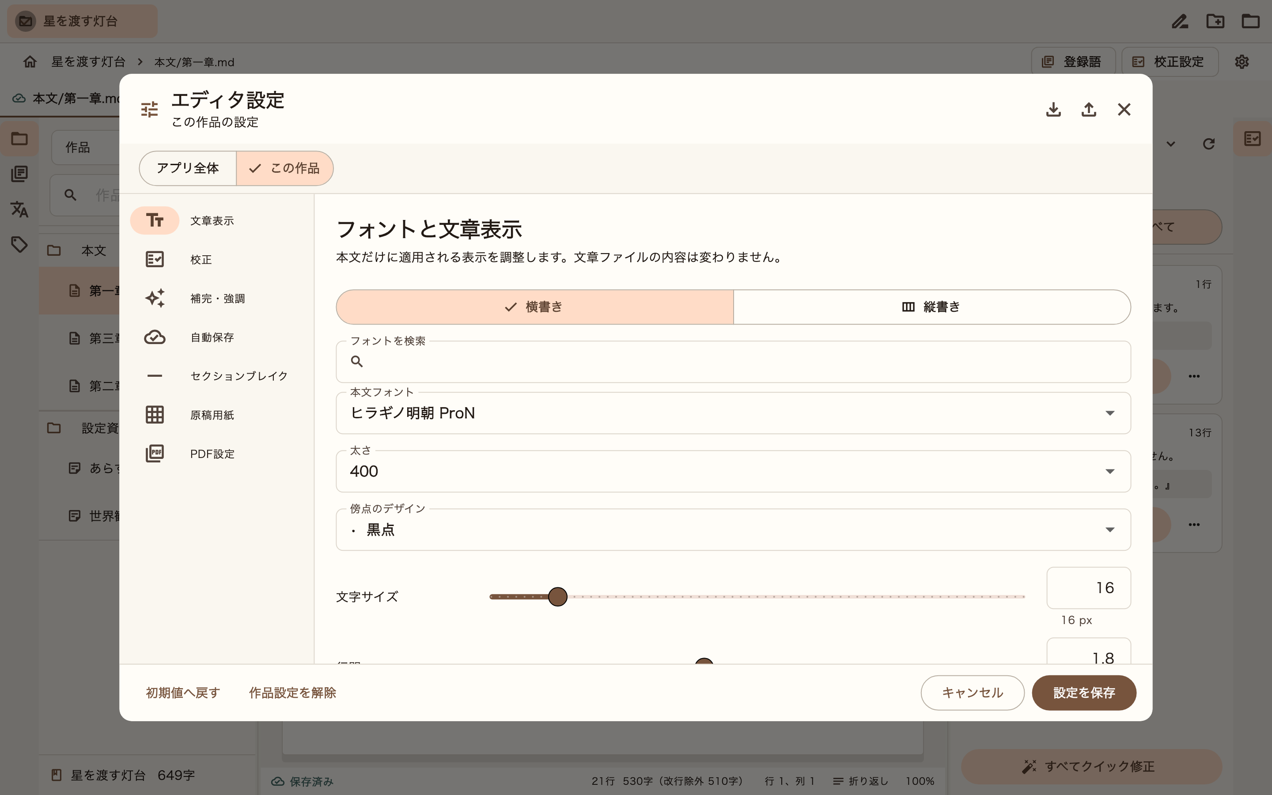This screenshot has width=1272, height=795.
Task: Open the 太さ weight dropdown
Action: pyautogui.click(x=733, y=472)
